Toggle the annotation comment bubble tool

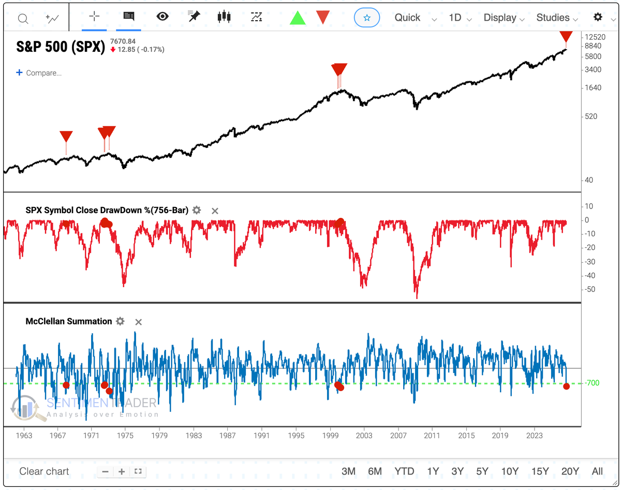point(129,17)
